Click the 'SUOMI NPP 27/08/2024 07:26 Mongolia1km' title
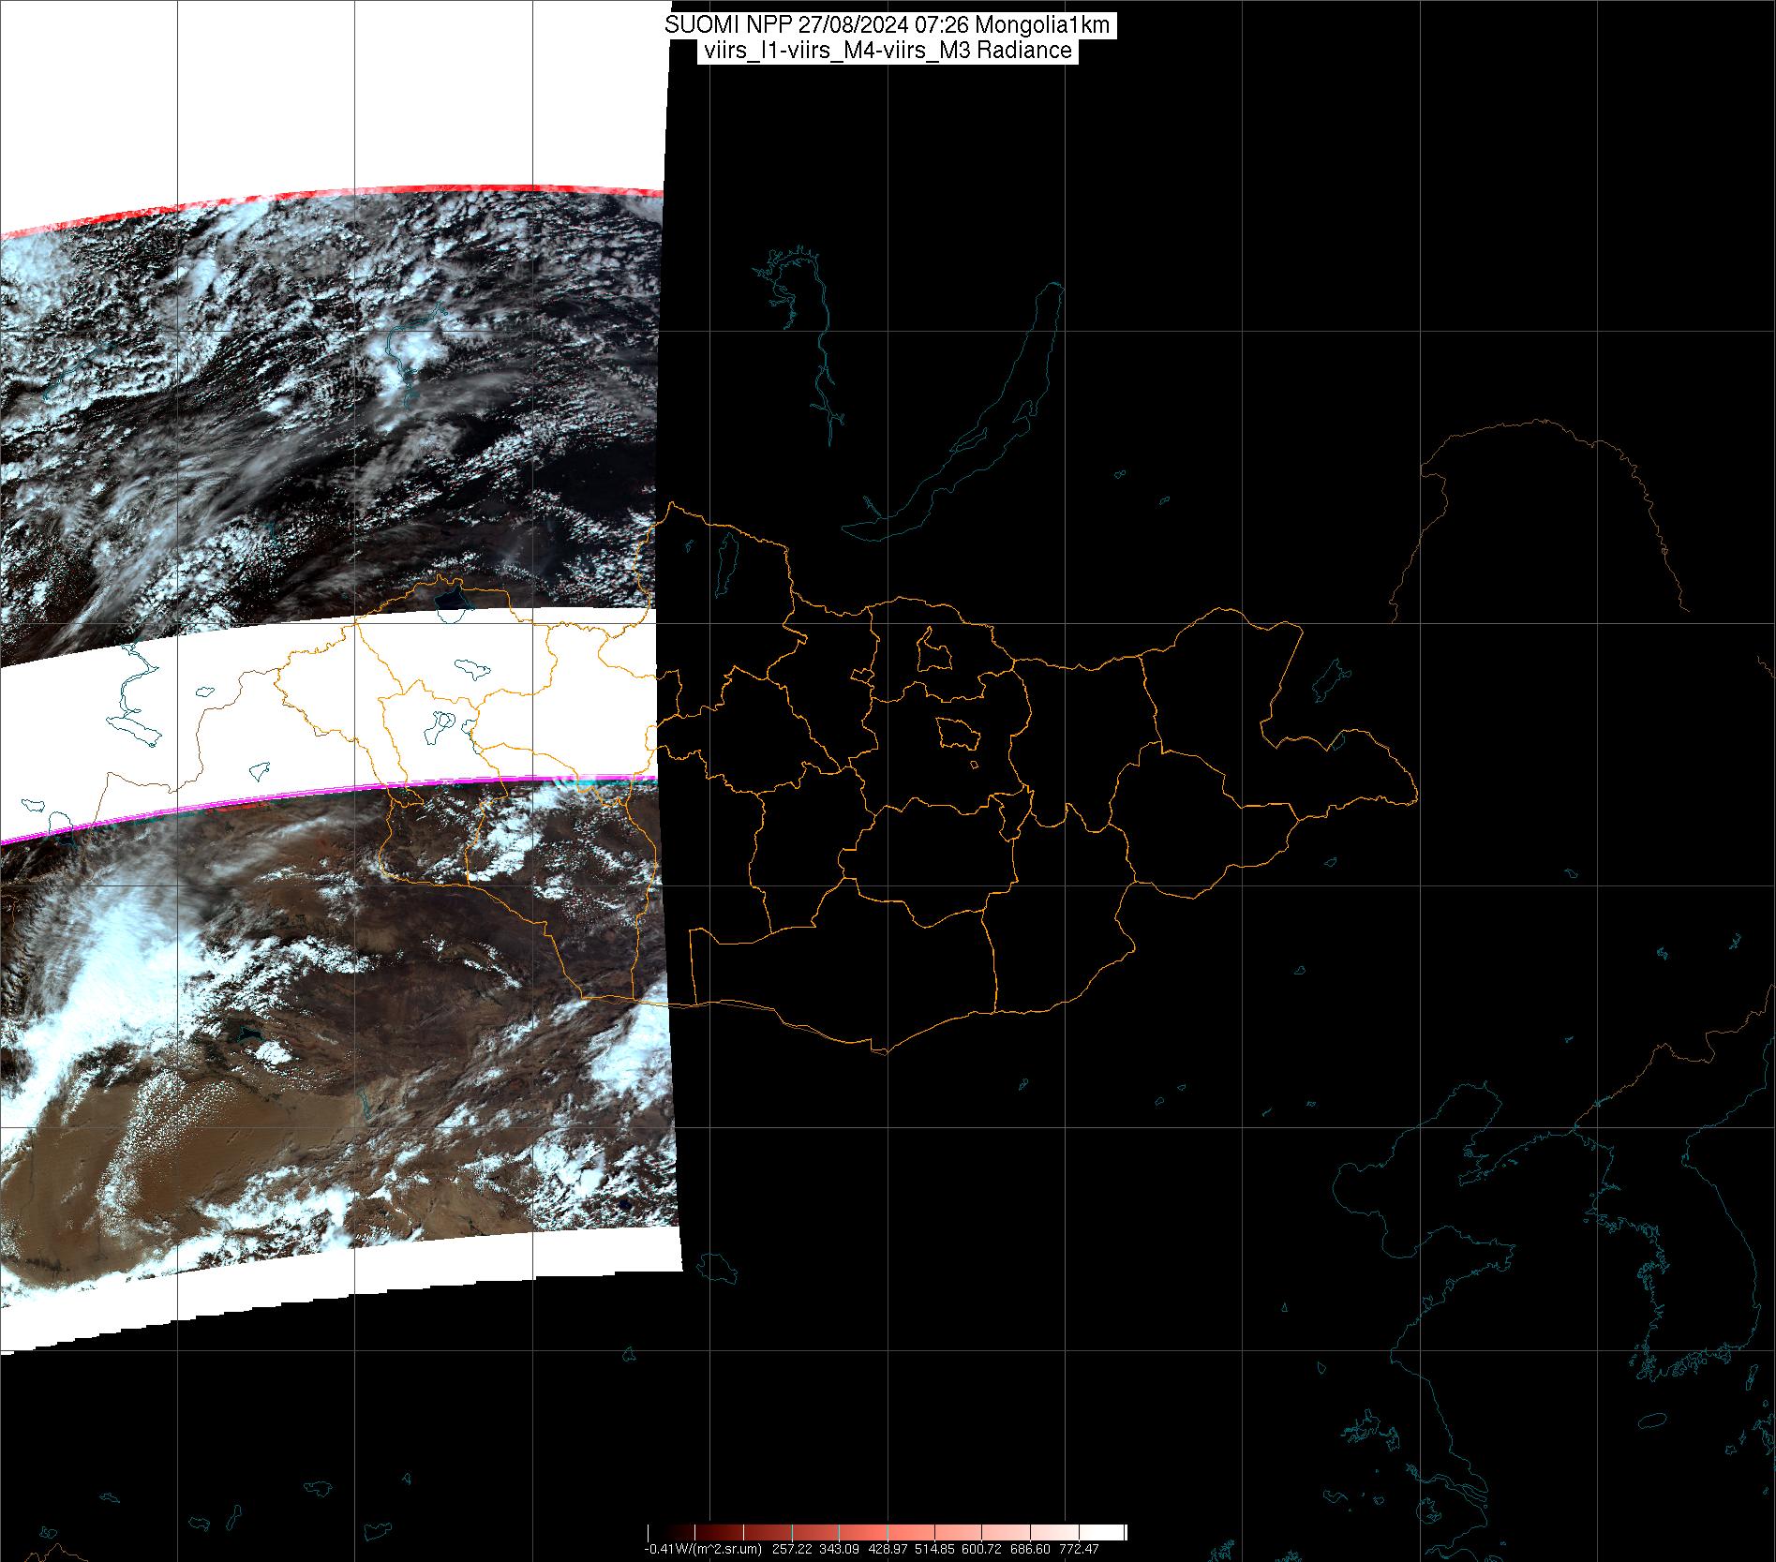The image size is (1776, 1562). 888,25
